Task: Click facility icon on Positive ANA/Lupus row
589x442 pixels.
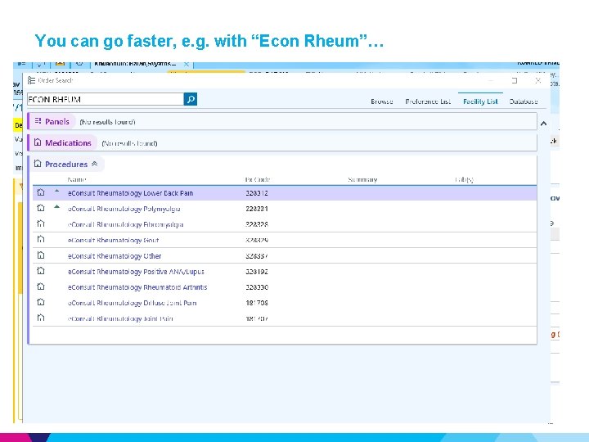Action: 41,271
